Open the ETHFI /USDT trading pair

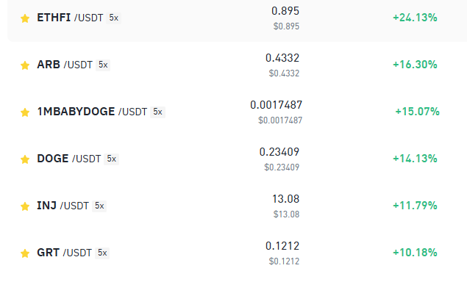[x=70, y=18]
